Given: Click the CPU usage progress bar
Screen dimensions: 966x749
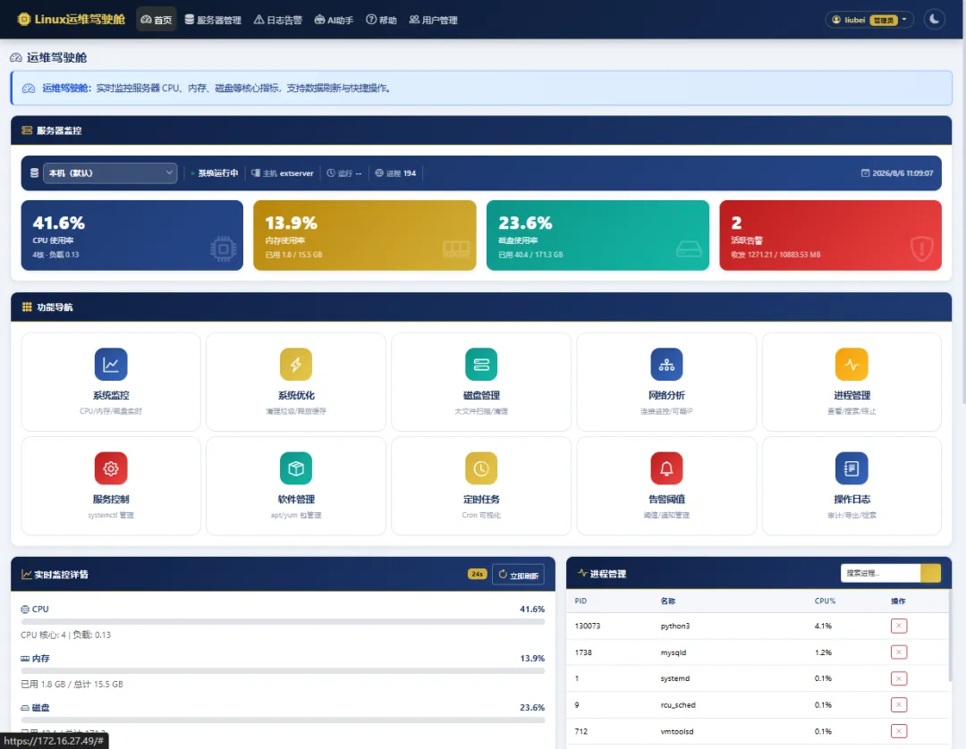Looking at the screenshot, I should (x=283, y=621).
